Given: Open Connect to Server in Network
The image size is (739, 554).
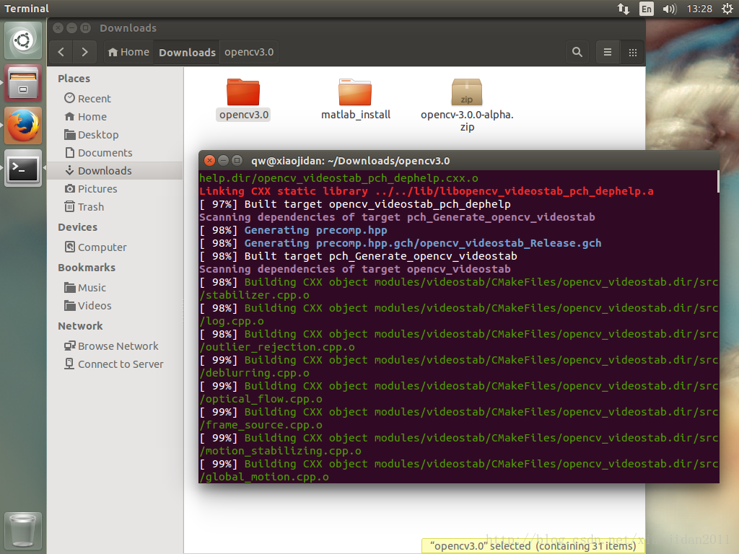Looking at the screenshot, I should click(x=120, y=364).
